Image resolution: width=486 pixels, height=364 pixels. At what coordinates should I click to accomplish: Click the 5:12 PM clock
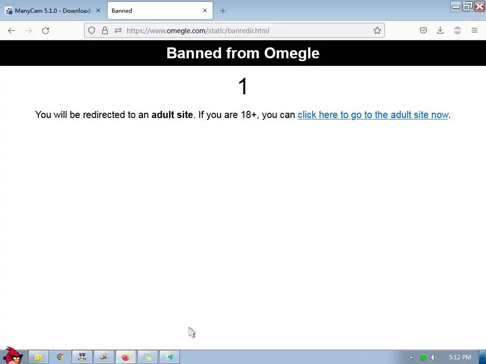coord(460,357)
